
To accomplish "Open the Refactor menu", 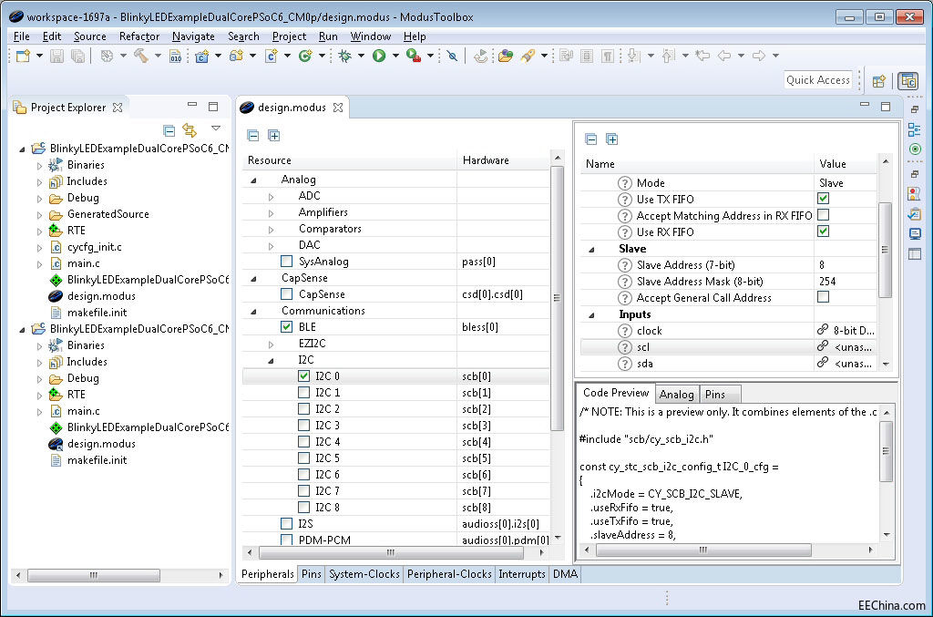I will coord(139,36).
